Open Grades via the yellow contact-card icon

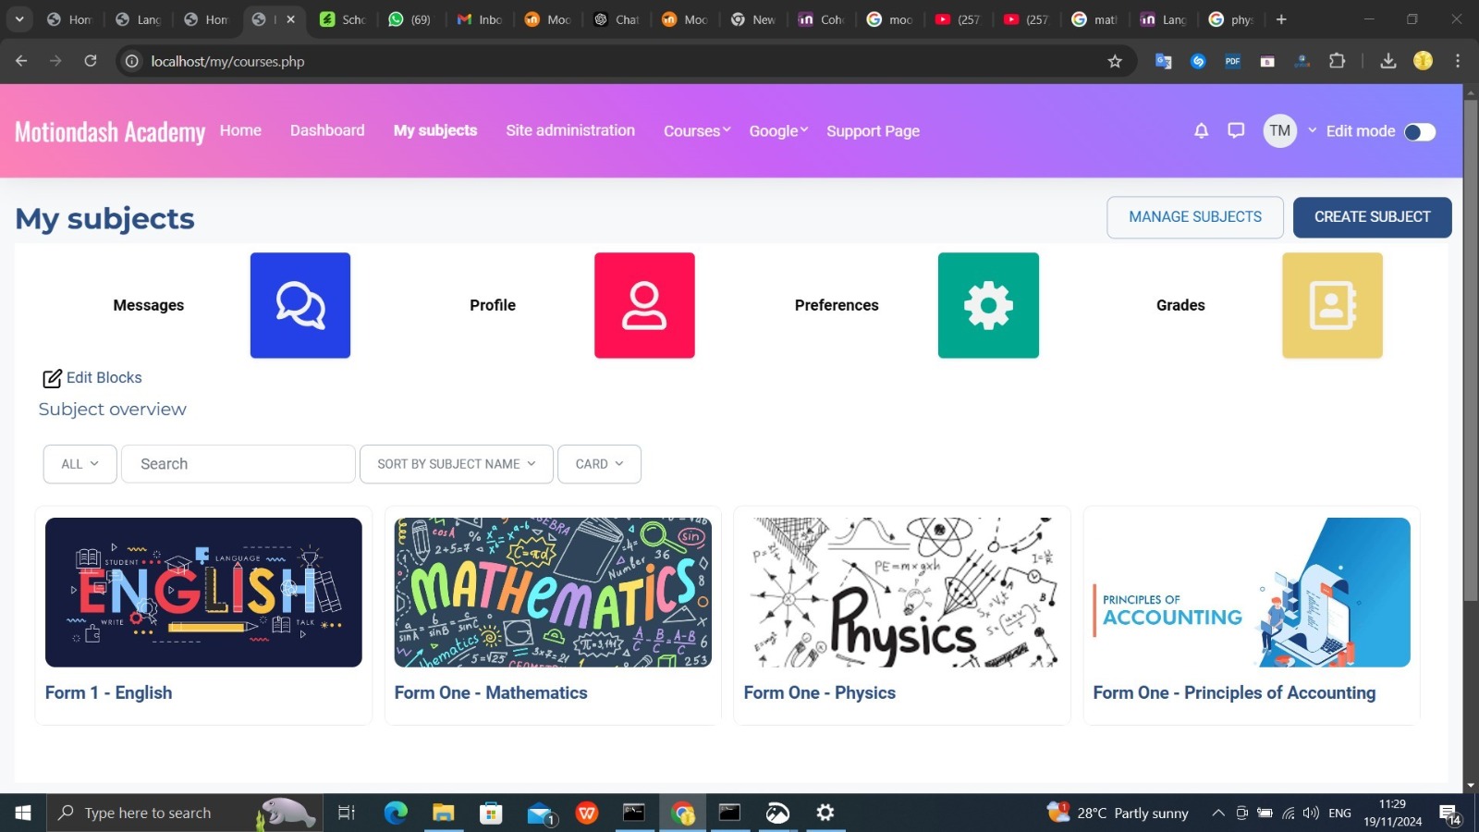point(1331,305)
